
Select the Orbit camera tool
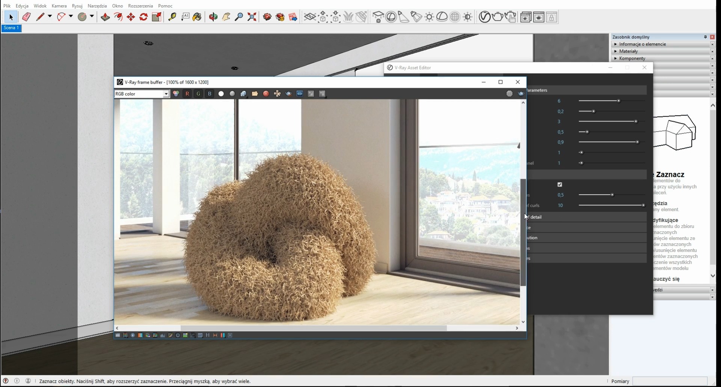(x=213, y=17)
